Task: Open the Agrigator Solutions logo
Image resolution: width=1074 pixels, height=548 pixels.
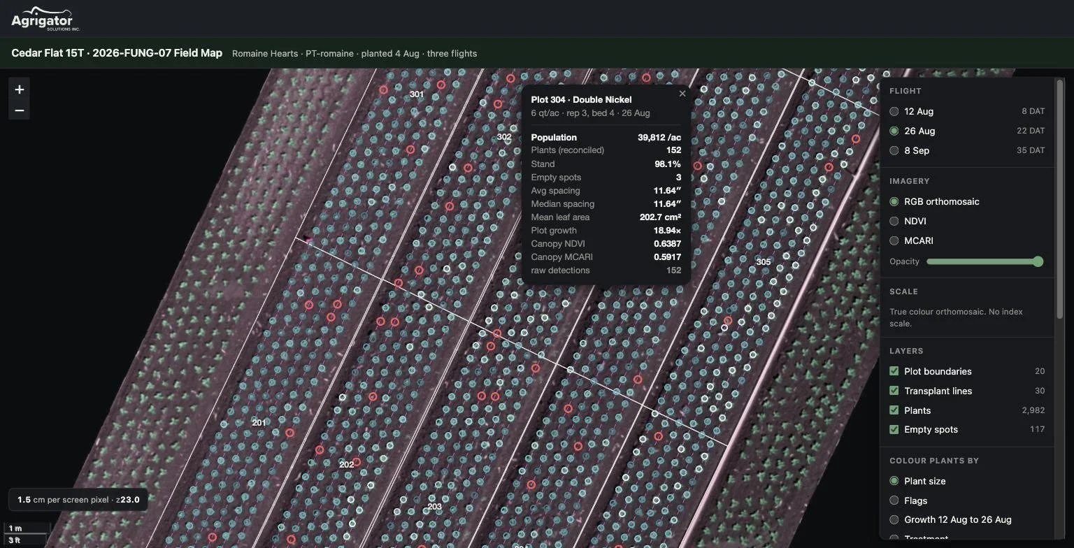Action: (x=46, y=19)
